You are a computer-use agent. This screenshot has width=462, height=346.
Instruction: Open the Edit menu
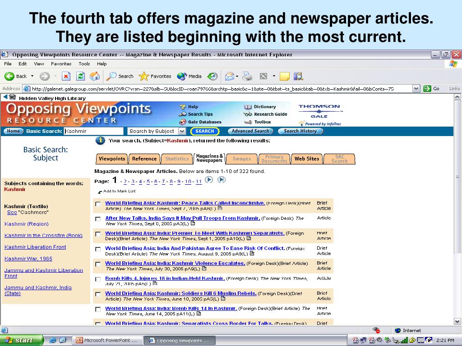tap(23, 64)
